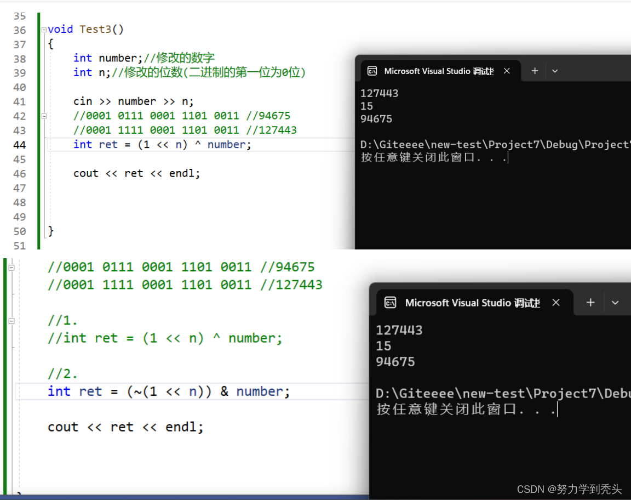This screenshot has height=500, width=631.
Task: Click 'int number;' declaration on line 38
Action: coord(108,58)
